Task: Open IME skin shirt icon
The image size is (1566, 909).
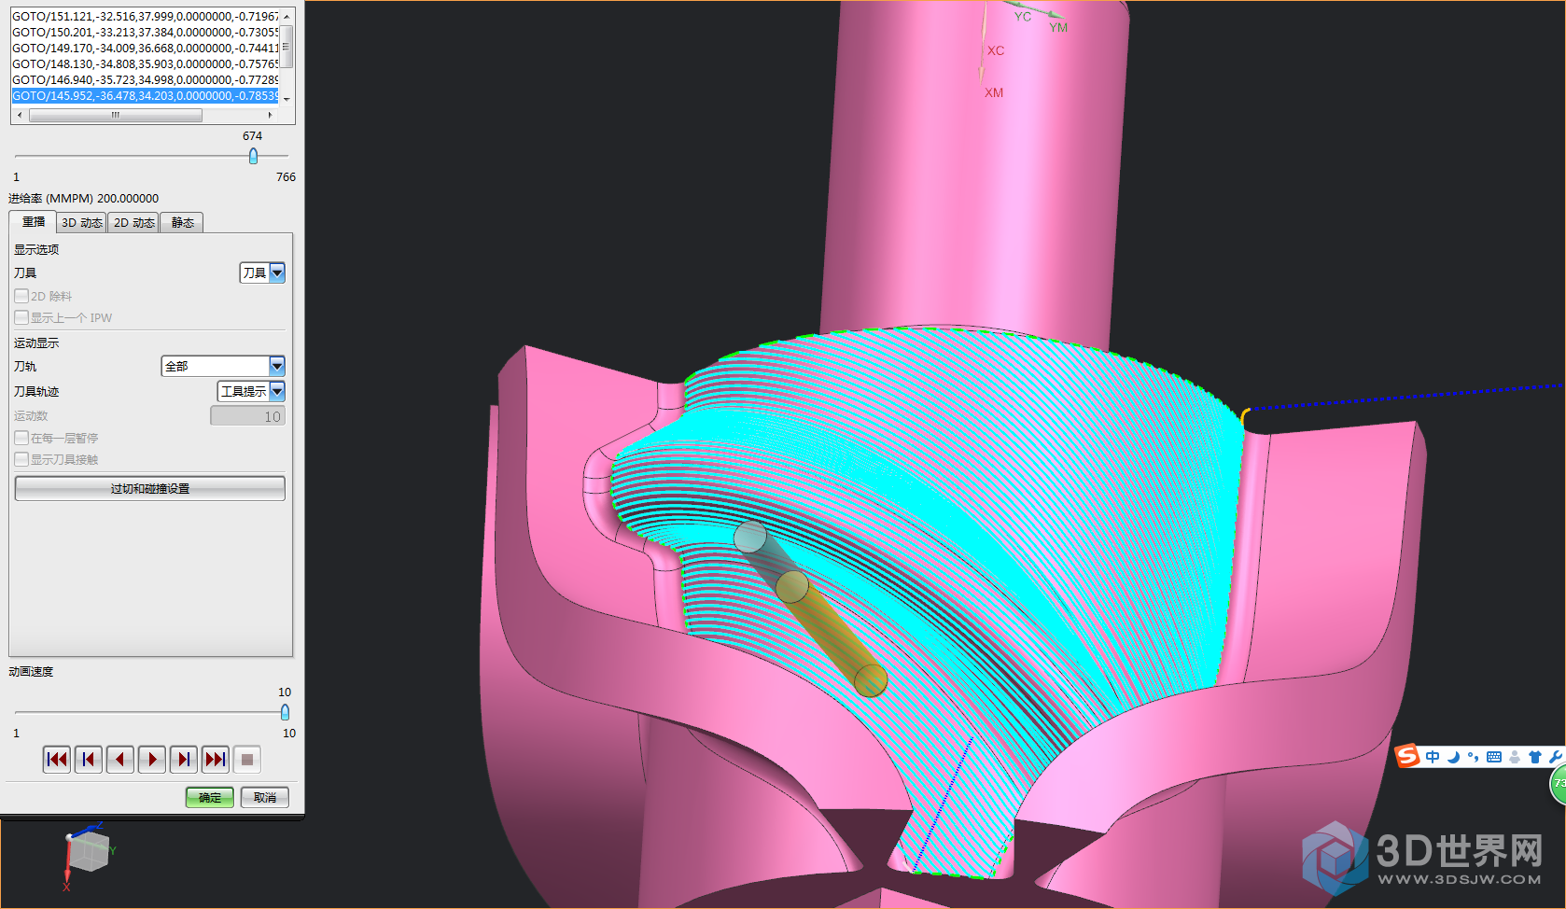Action: click(1535, 757)
